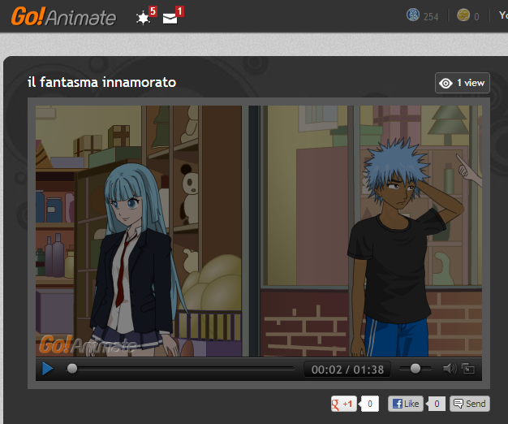Click the video title il fantasma innamorato

(x=101, y=82)
